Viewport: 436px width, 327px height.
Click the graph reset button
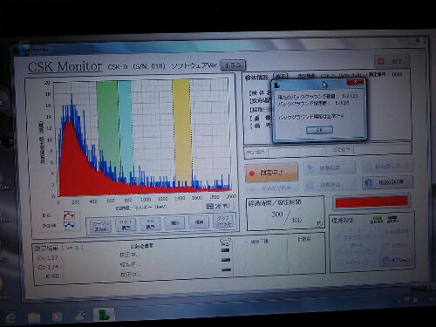pos(223,221)
